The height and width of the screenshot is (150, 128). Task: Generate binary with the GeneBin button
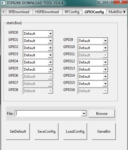coord(104,132)
